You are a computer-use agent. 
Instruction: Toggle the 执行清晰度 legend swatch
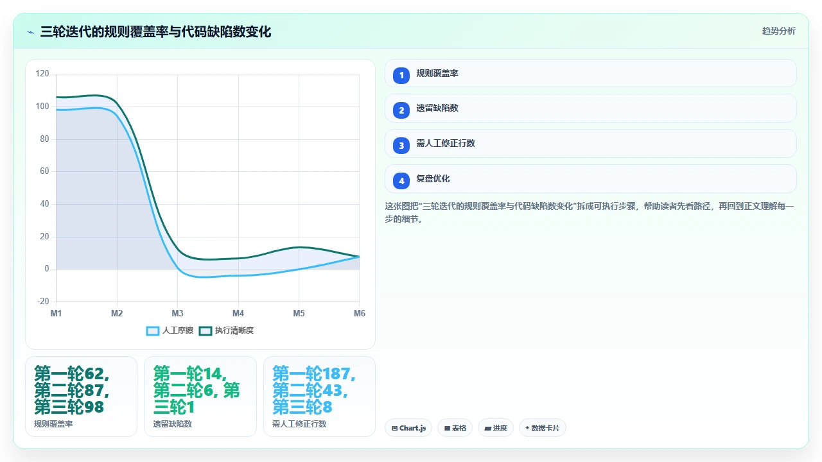205,331
